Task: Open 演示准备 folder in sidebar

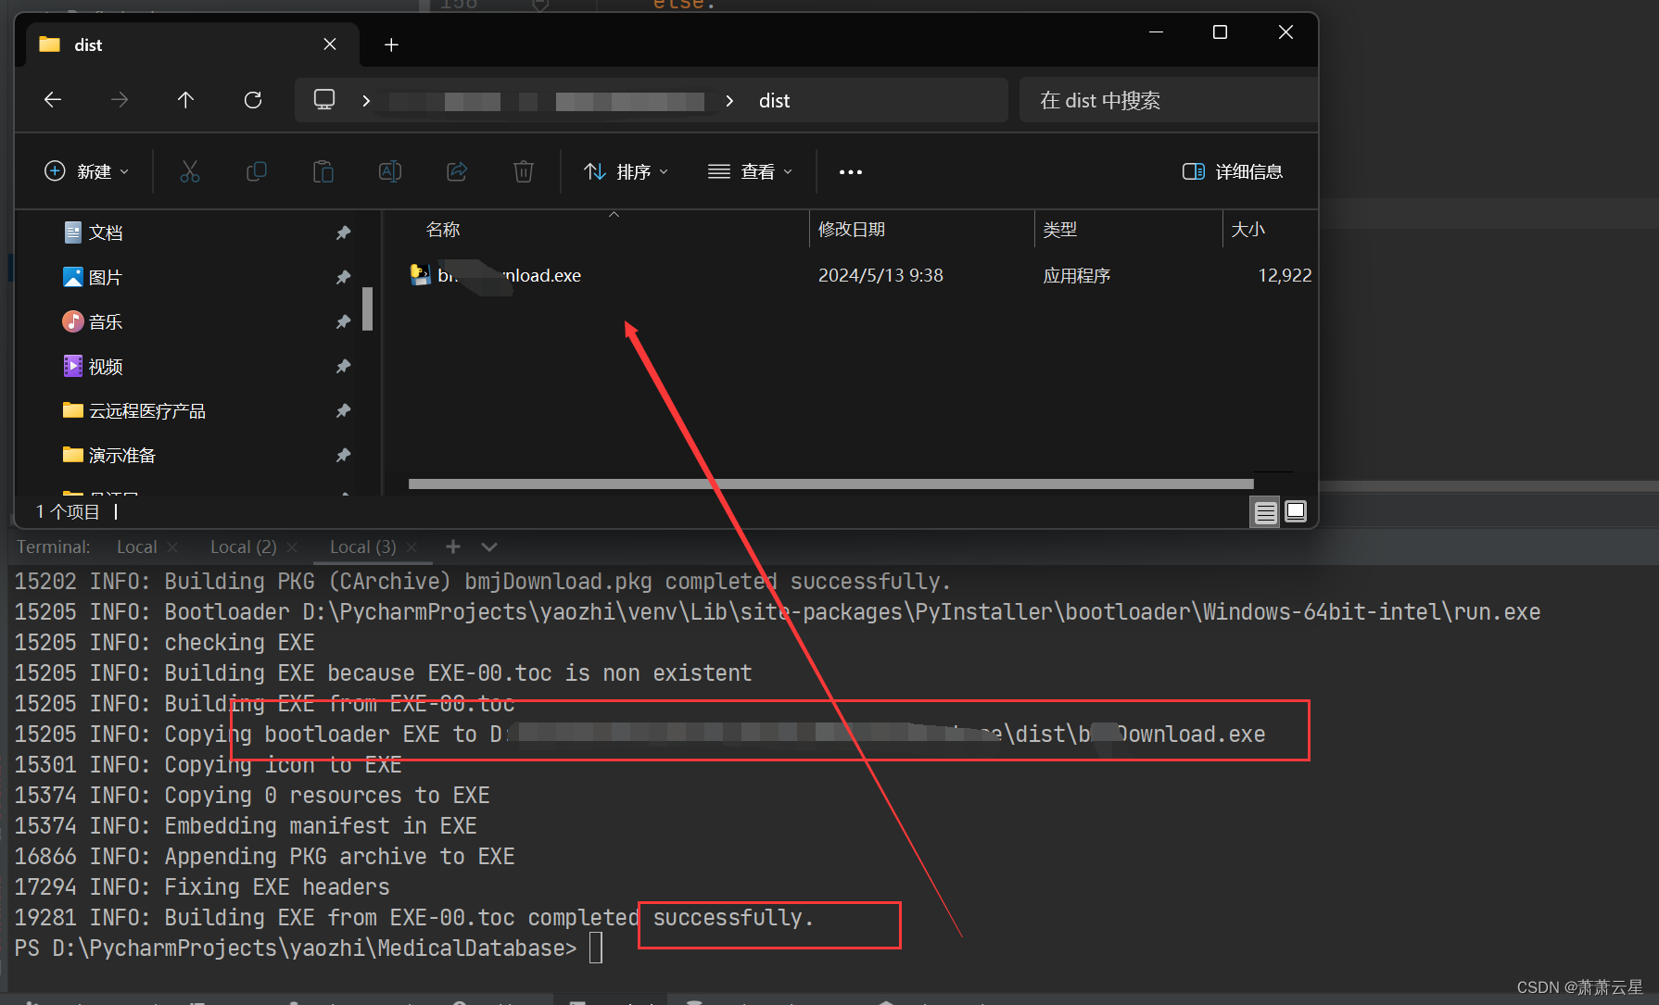Action: pos(121,455)
